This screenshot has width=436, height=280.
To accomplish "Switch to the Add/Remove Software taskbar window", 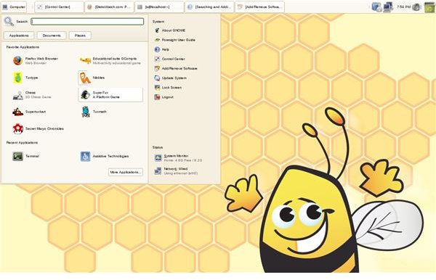I will [259, 7].
